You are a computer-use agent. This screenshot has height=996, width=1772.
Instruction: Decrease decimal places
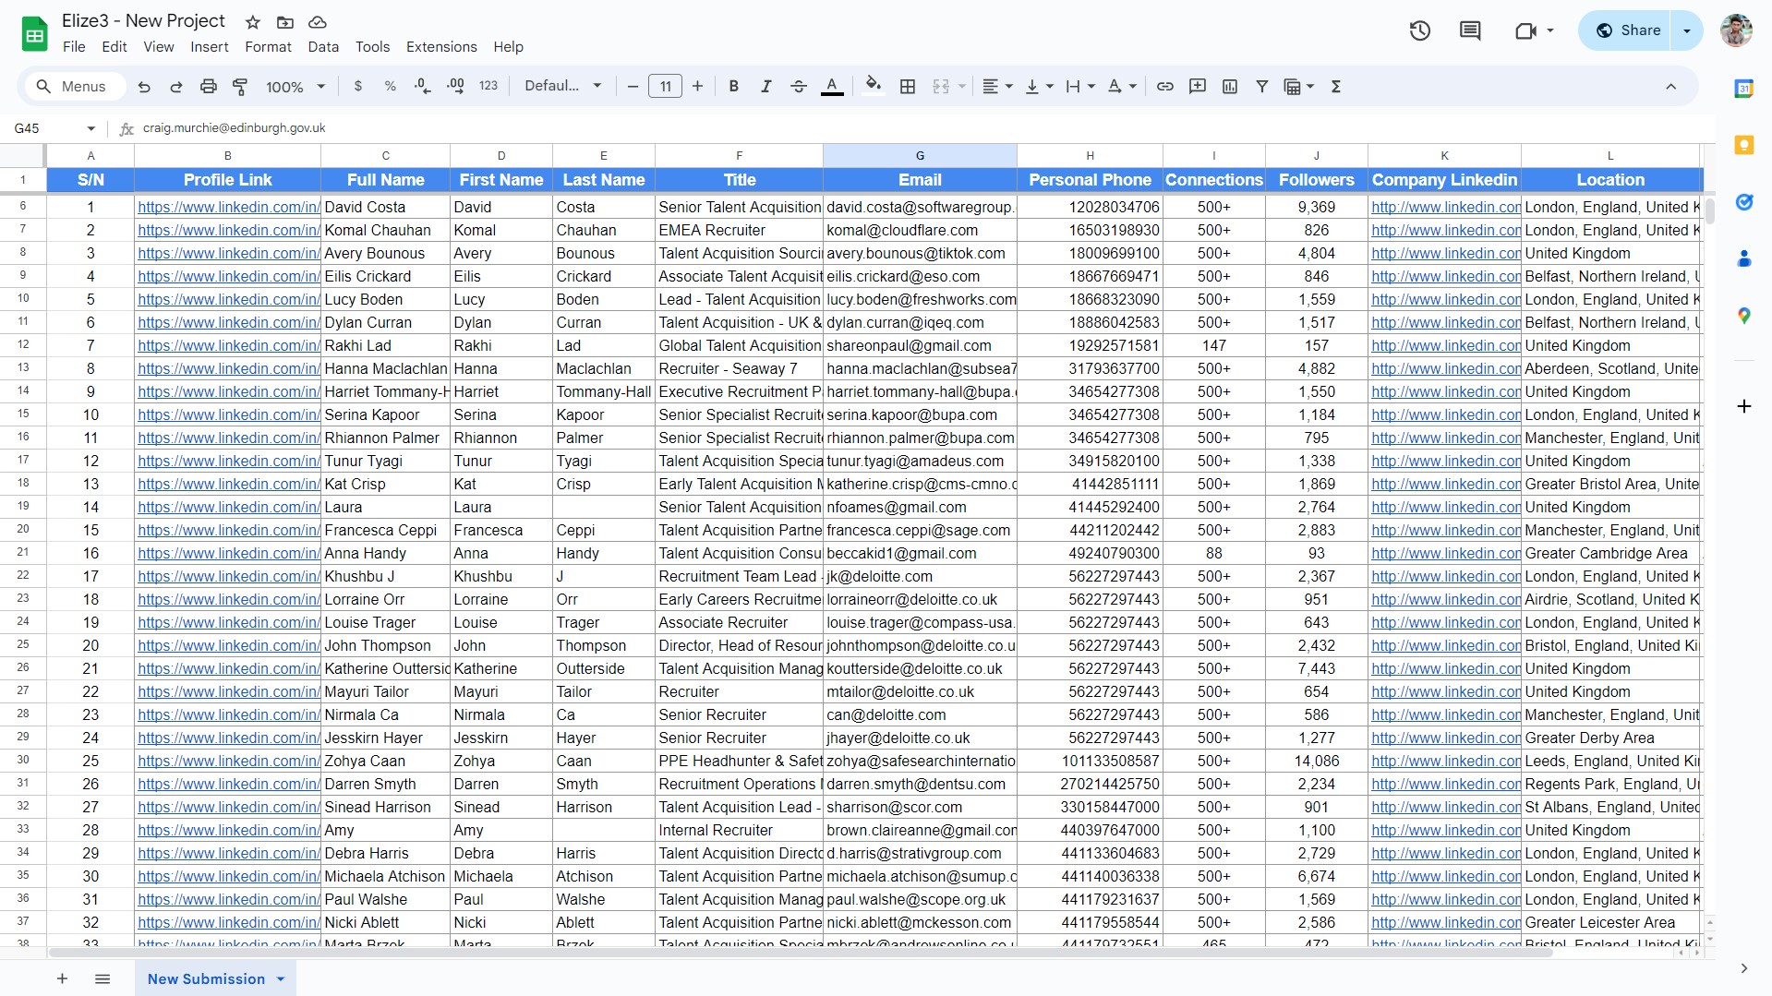tap(422, 87)
